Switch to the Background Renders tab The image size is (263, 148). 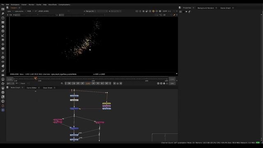[x=205, y=8]
